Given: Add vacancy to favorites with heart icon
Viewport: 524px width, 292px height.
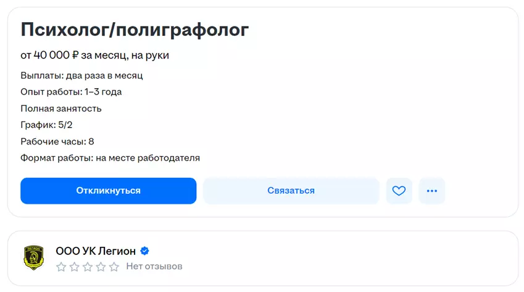Looking at the screenshot, I should 399,191.
